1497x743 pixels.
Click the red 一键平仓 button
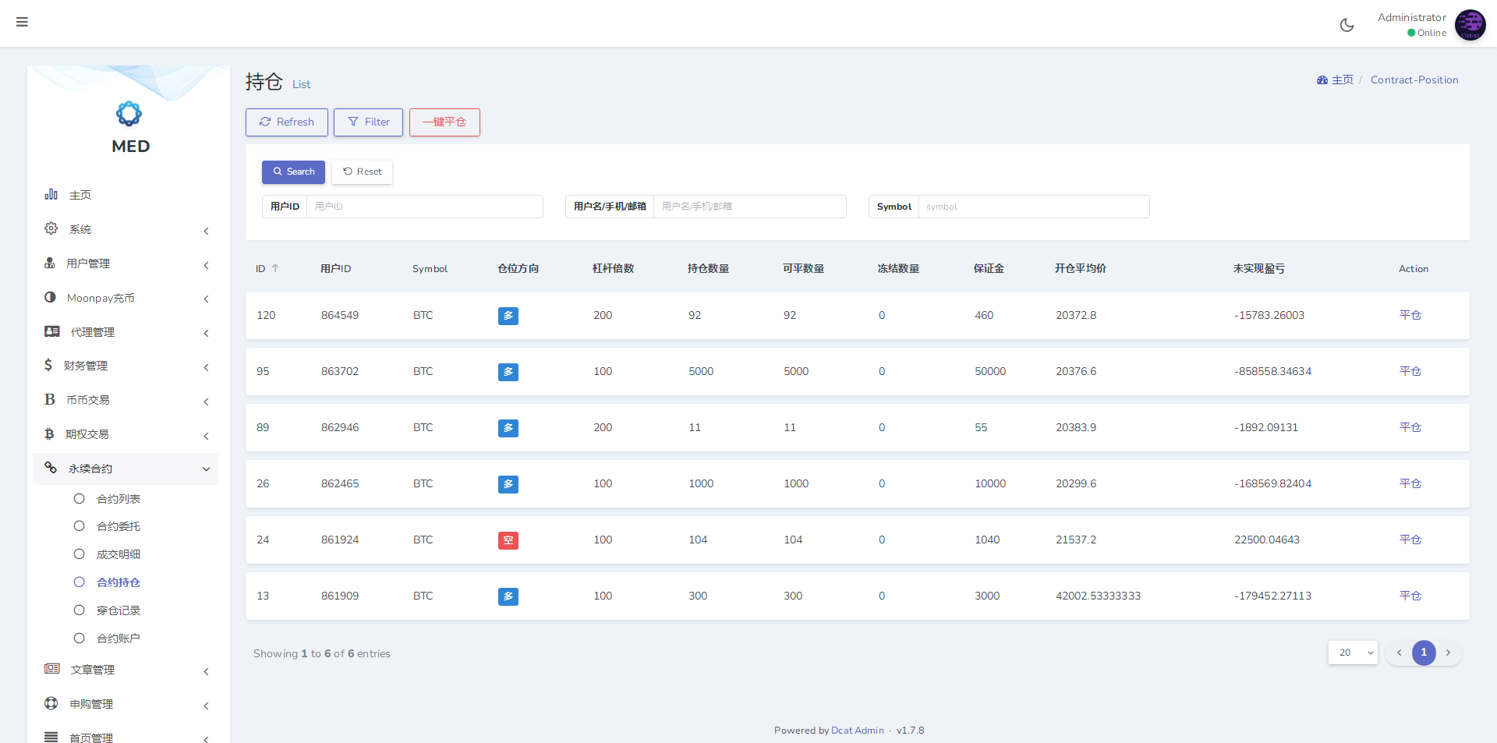tap(444, 122)
